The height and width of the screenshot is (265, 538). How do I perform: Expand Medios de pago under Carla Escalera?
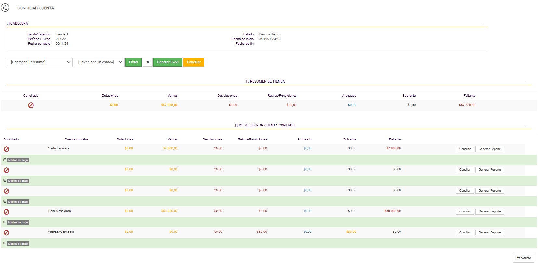click(5, 160)
